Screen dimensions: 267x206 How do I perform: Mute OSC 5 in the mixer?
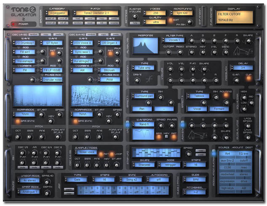click(58, 167)
